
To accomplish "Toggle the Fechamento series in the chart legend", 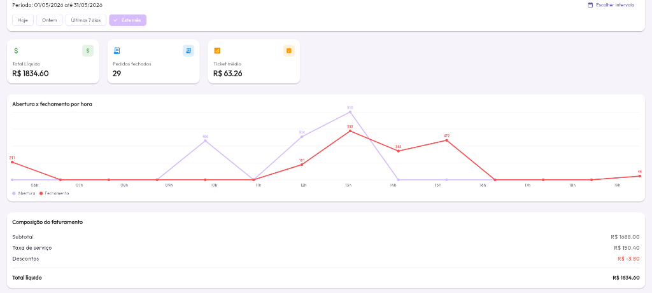I will tap(54, 193).
